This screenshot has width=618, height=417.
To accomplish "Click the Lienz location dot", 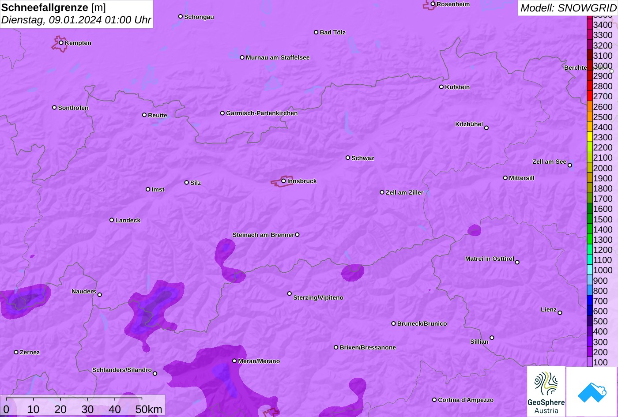I will point(560,313).
